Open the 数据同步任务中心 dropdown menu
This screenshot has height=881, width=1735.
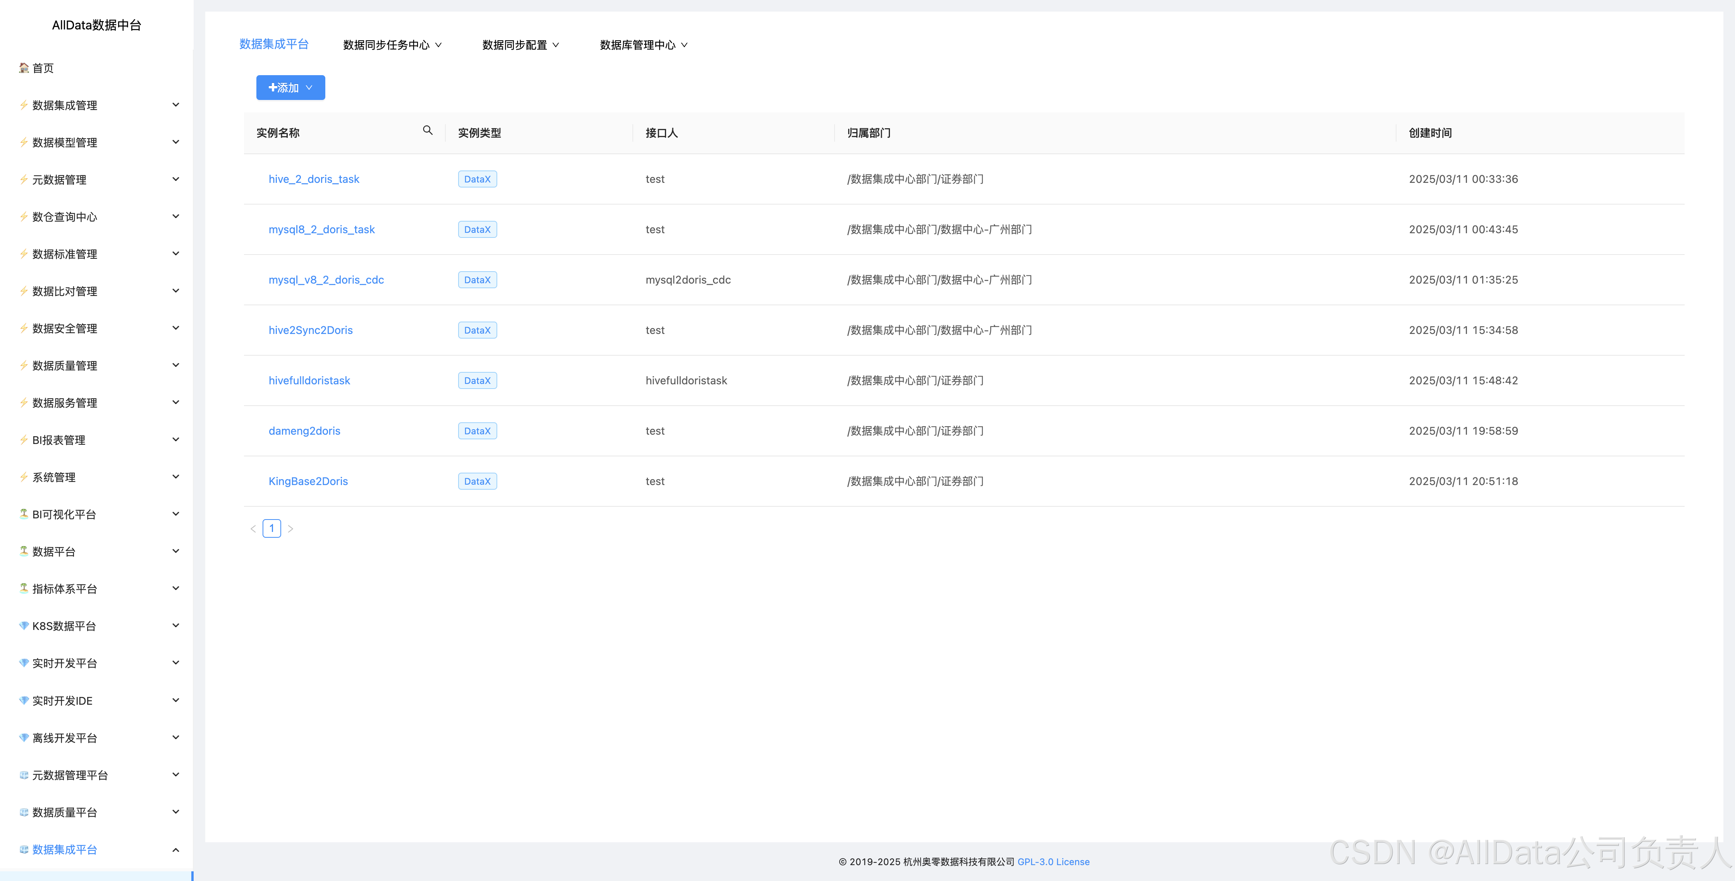pyautogui.click(x=393, y=45)
